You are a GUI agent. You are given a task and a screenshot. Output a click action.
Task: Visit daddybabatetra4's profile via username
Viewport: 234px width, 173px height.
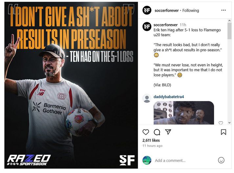pyautogui.click(x=169, y=97)
